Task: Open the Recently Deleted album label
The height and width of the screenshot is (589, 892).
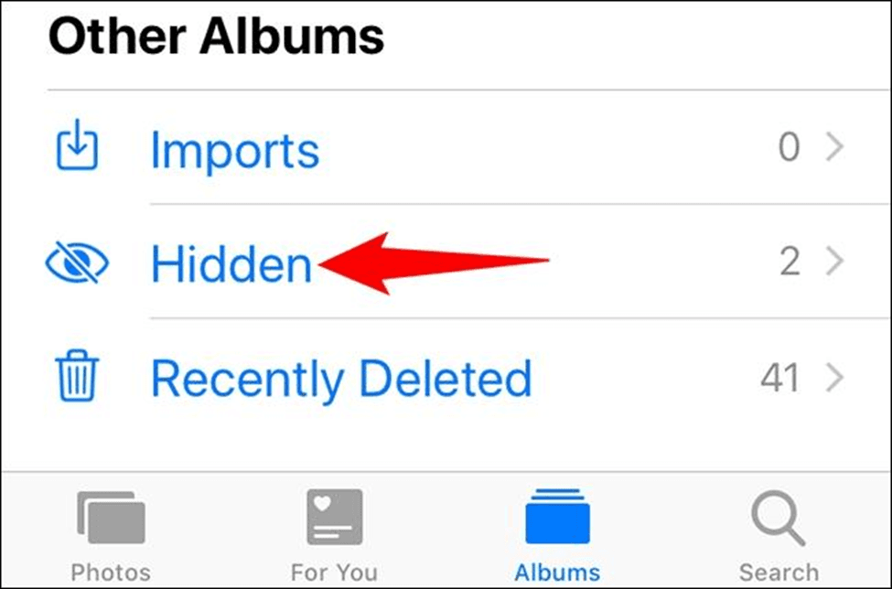Action: [341, 380]
